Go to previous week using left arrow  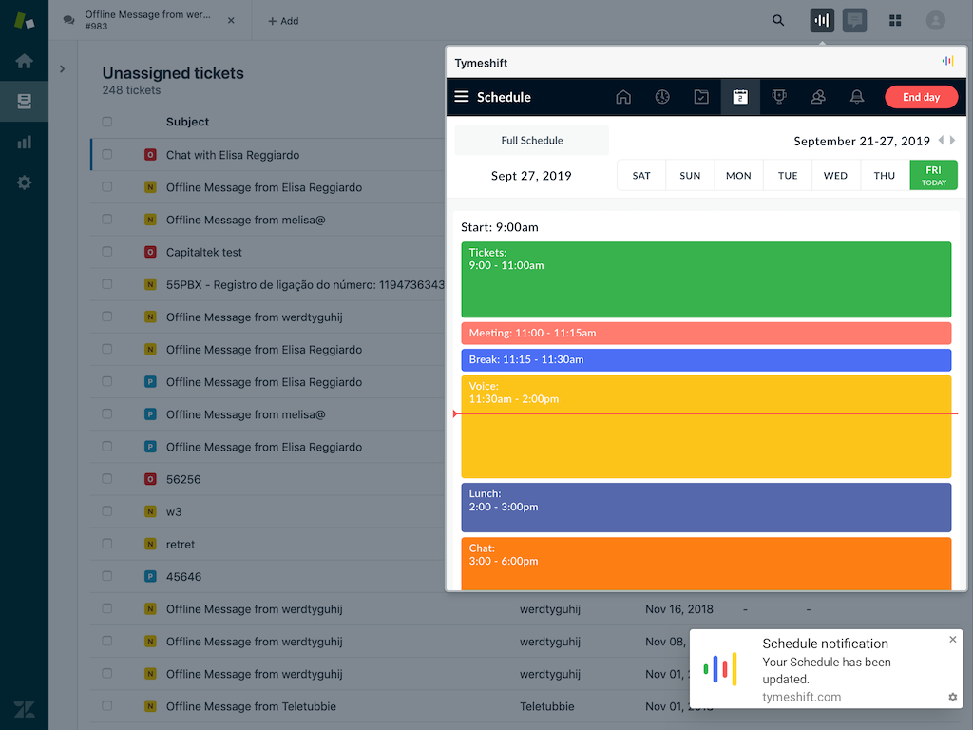click(941, 141)
